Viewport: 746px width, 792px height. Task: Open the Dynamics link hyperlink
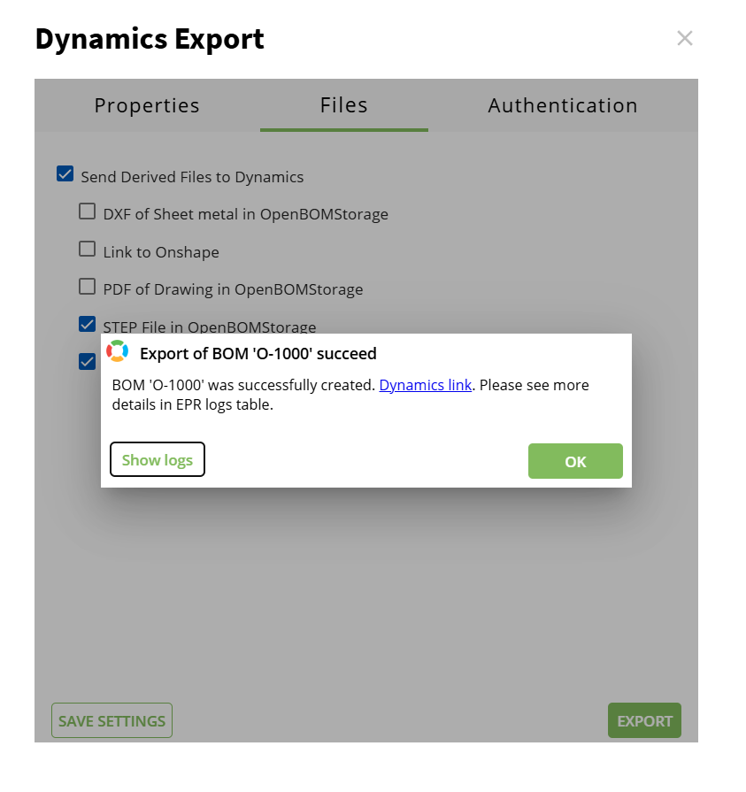pos(425,385)
